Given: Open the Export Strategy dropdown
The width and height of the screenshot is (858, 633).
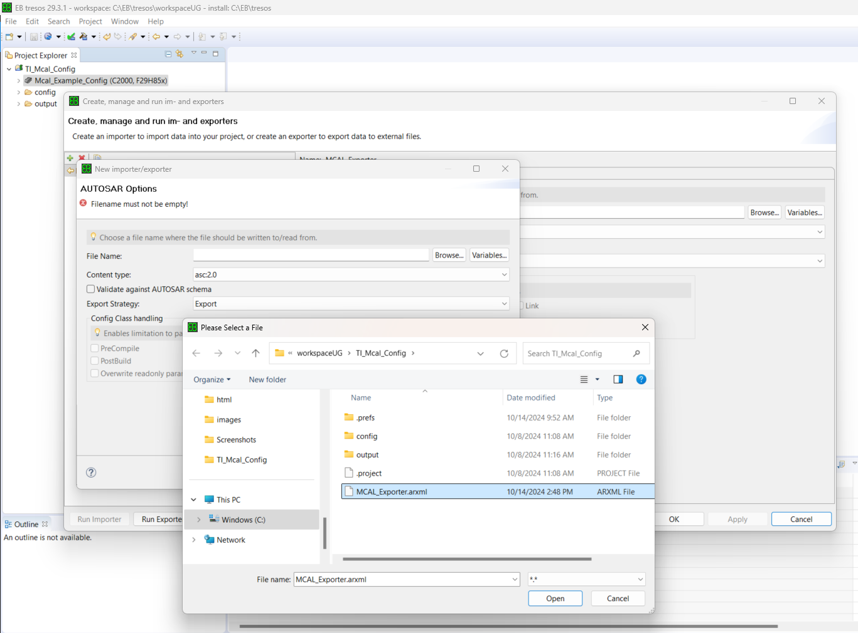Looking at the screenshot, I should coord(505,303).
